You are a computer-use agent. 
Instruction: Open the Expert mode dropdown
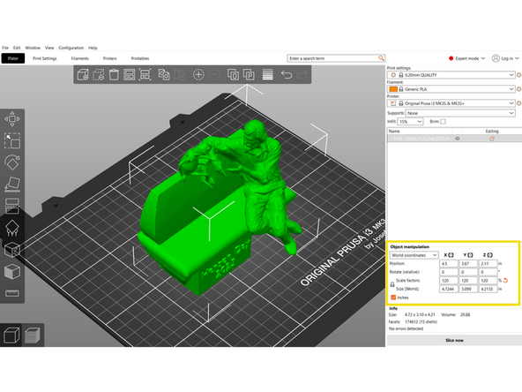(x=466, y=58)
